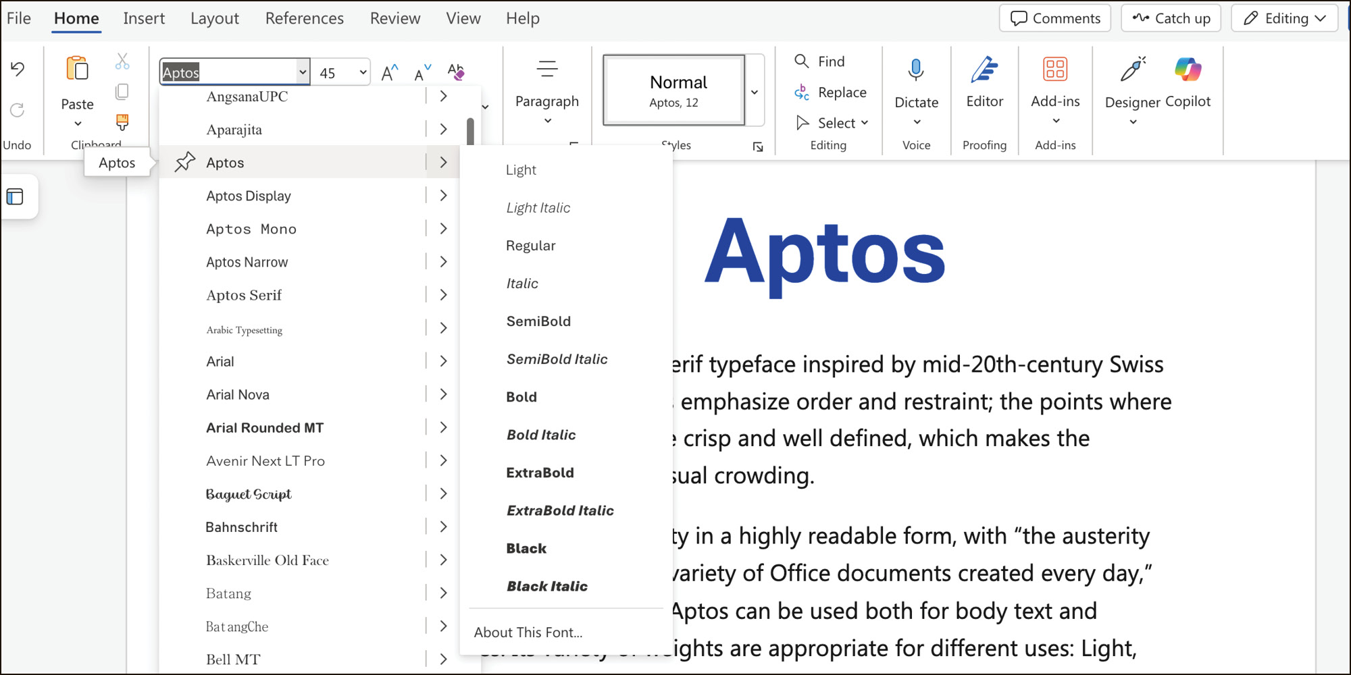Click the font list scrollbar thumb
The width and height of the screenshot is (1351, 675).
click(x=470, y=131)
